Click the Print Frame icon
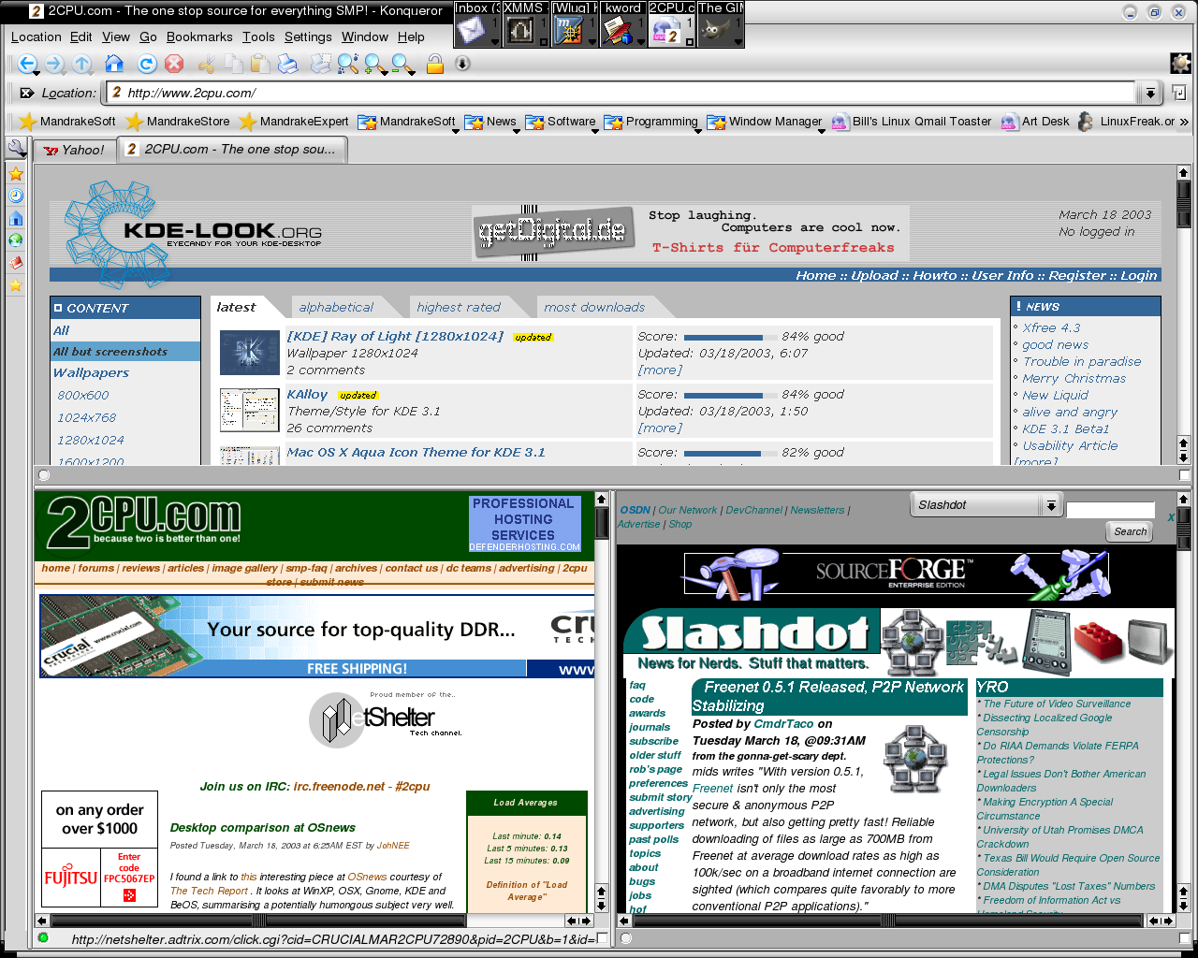The image size is (1198, 958). tap(321, 64)
